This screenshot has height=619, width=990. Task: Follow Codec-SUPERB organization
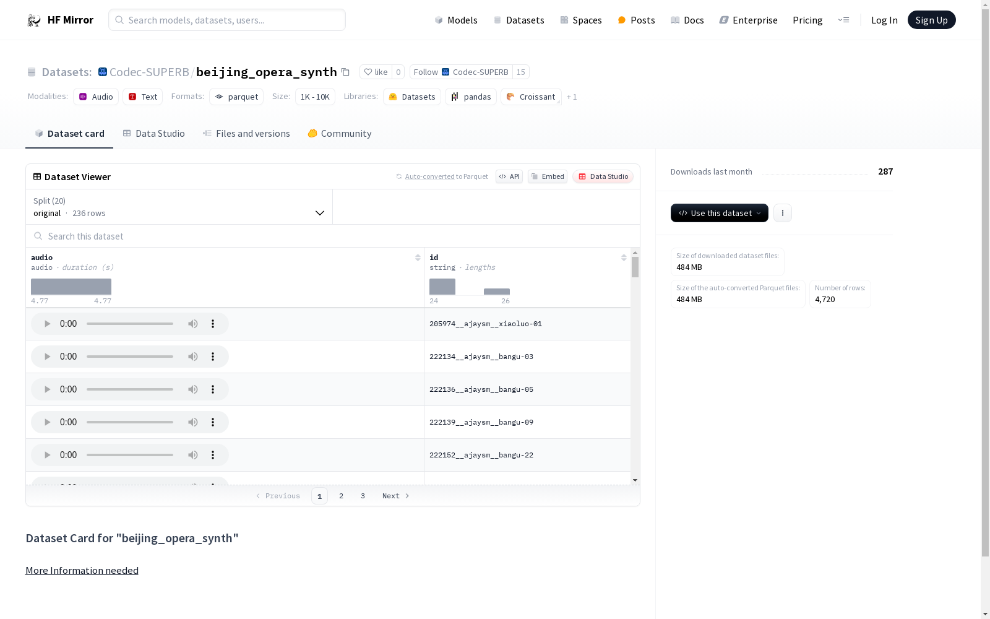[461, 72]
